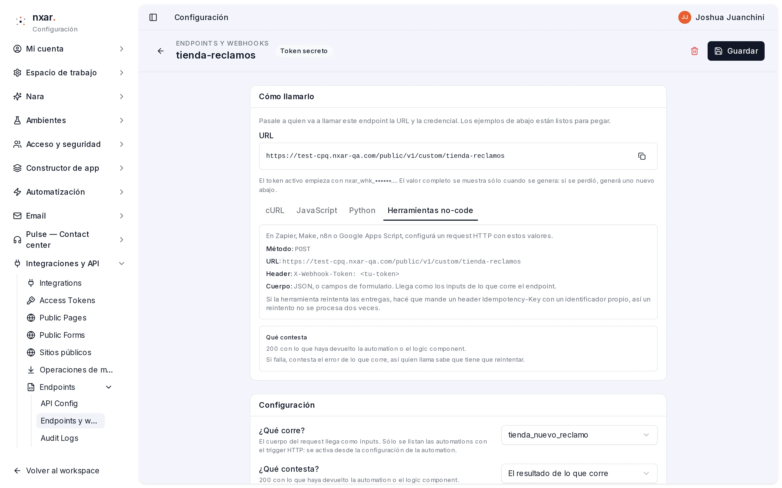Click the POST method value
The height and width of the screenshot is (488, 782).
pyautogui.click(x=302, y=249)
